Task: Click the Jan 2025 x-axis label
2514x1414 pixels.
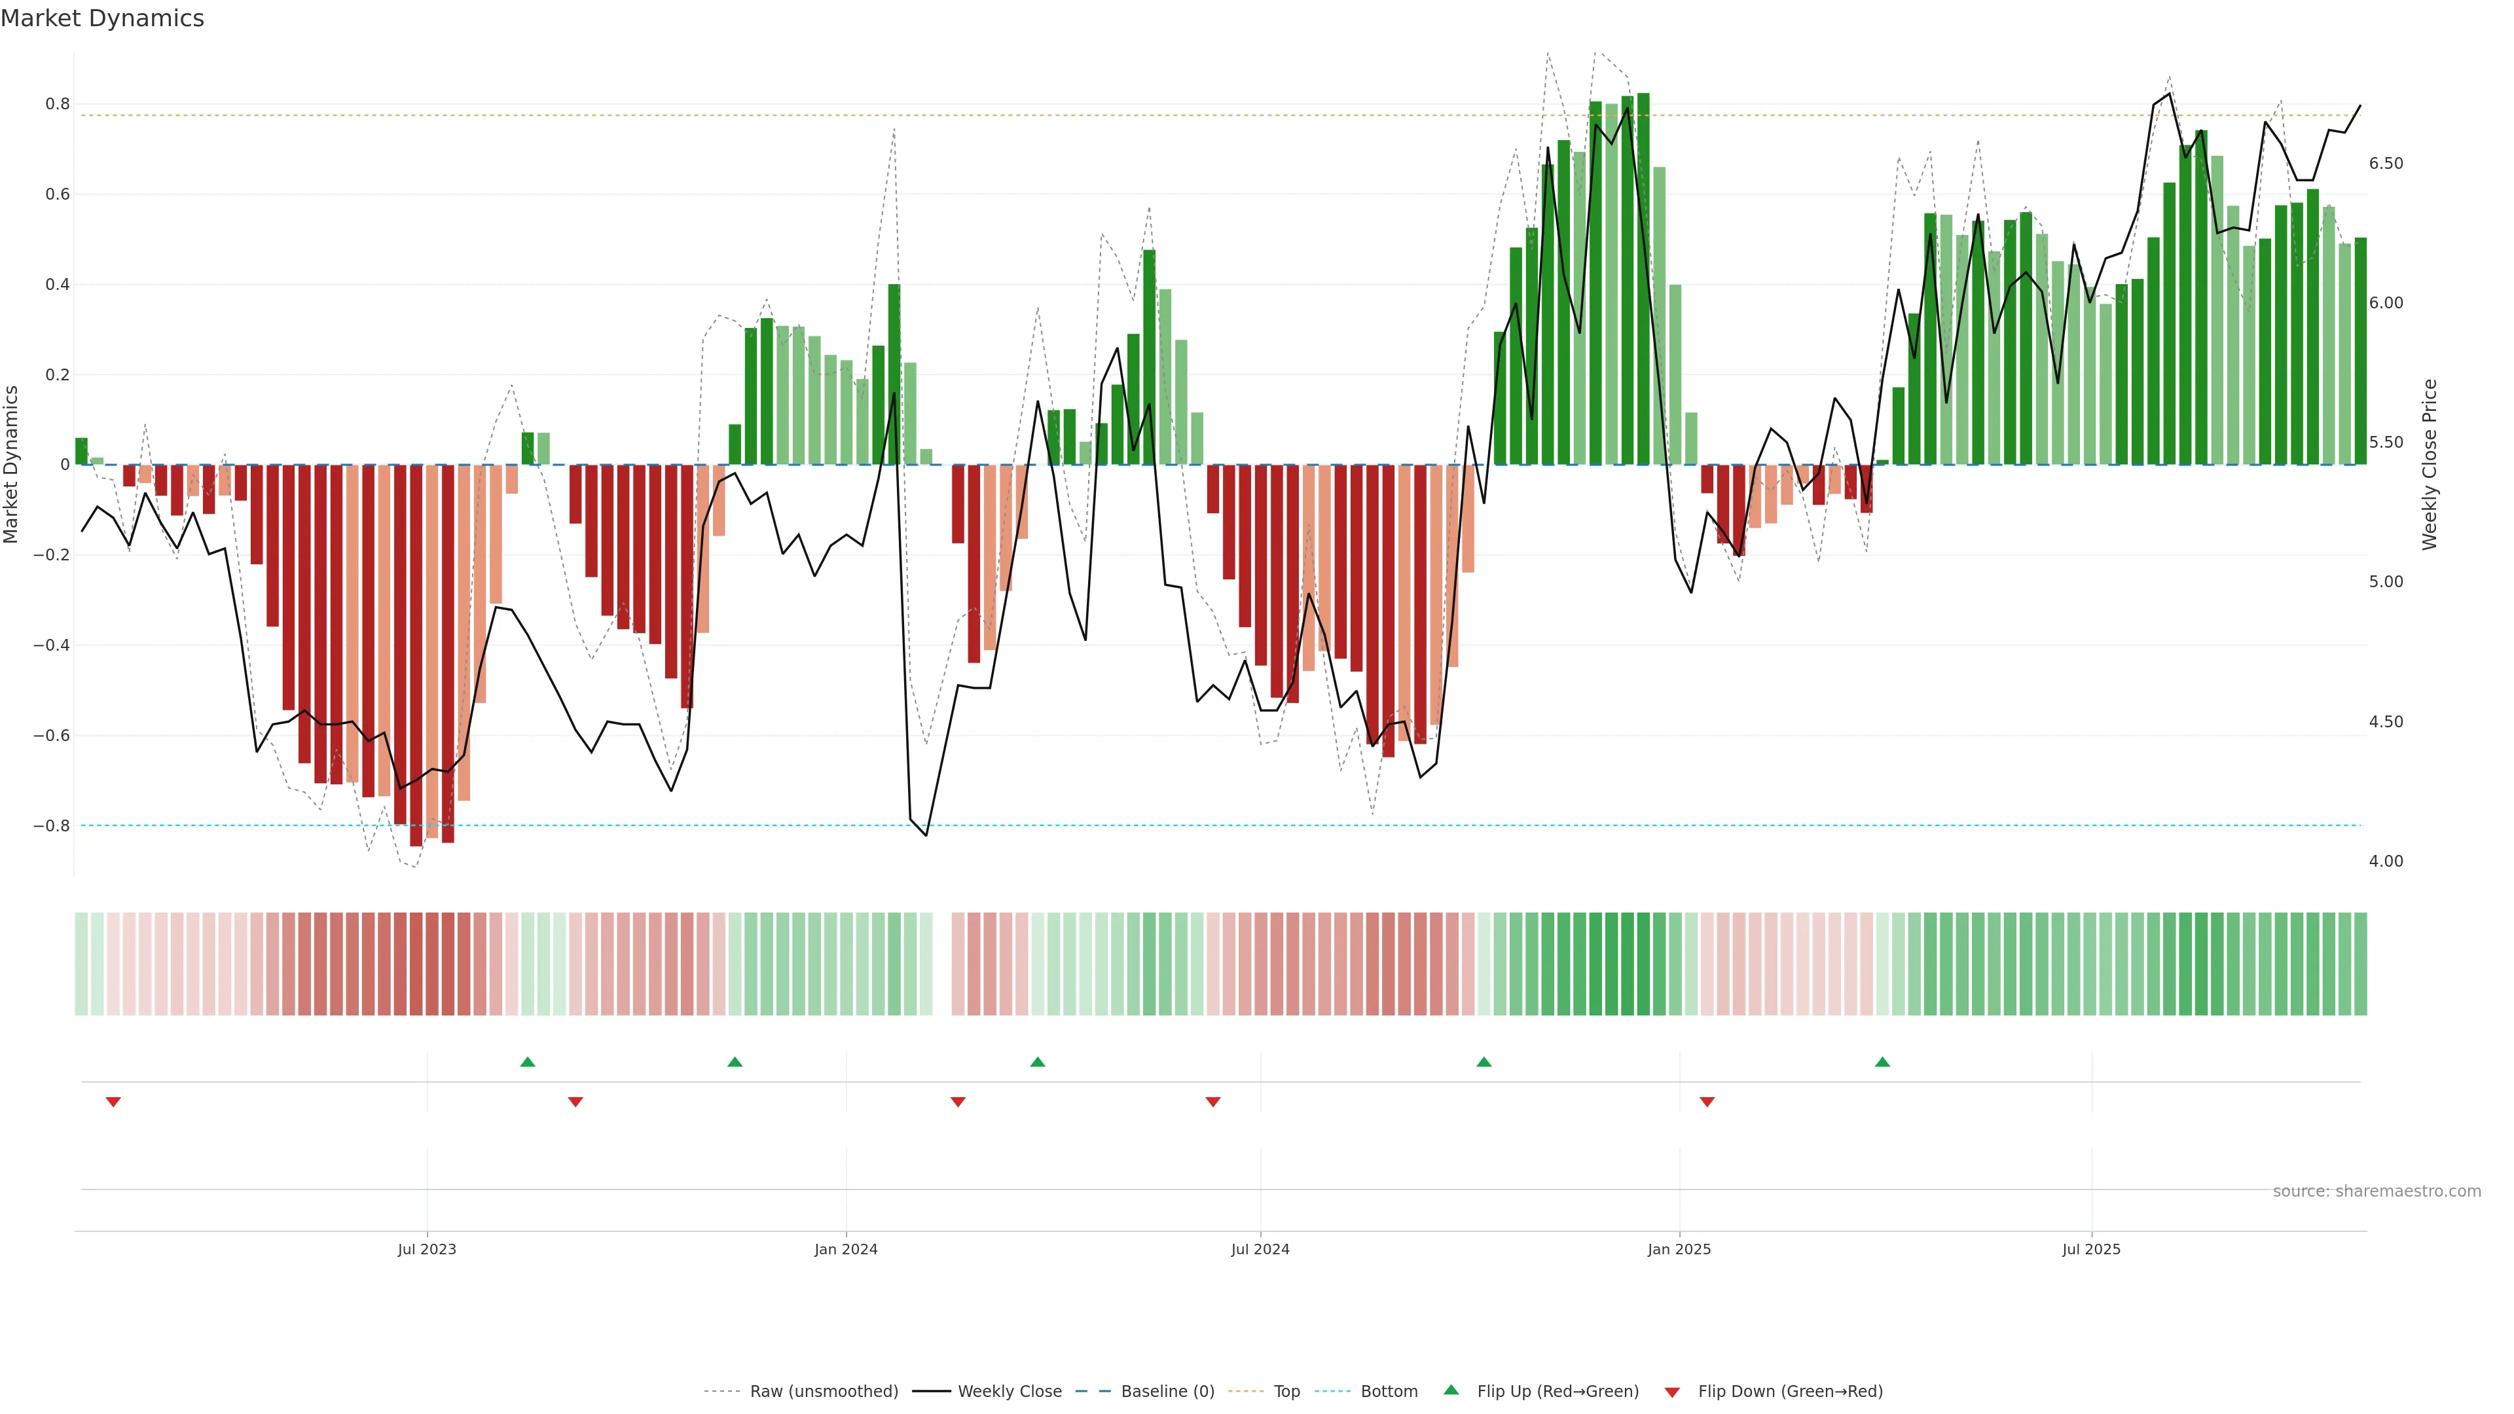Action: (x=1679, y=1249)
